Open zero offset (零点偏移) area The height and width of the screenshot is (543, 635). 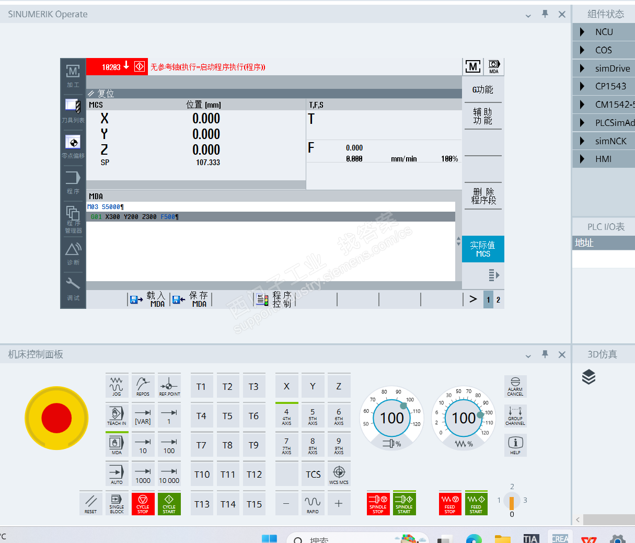(73, 147)
